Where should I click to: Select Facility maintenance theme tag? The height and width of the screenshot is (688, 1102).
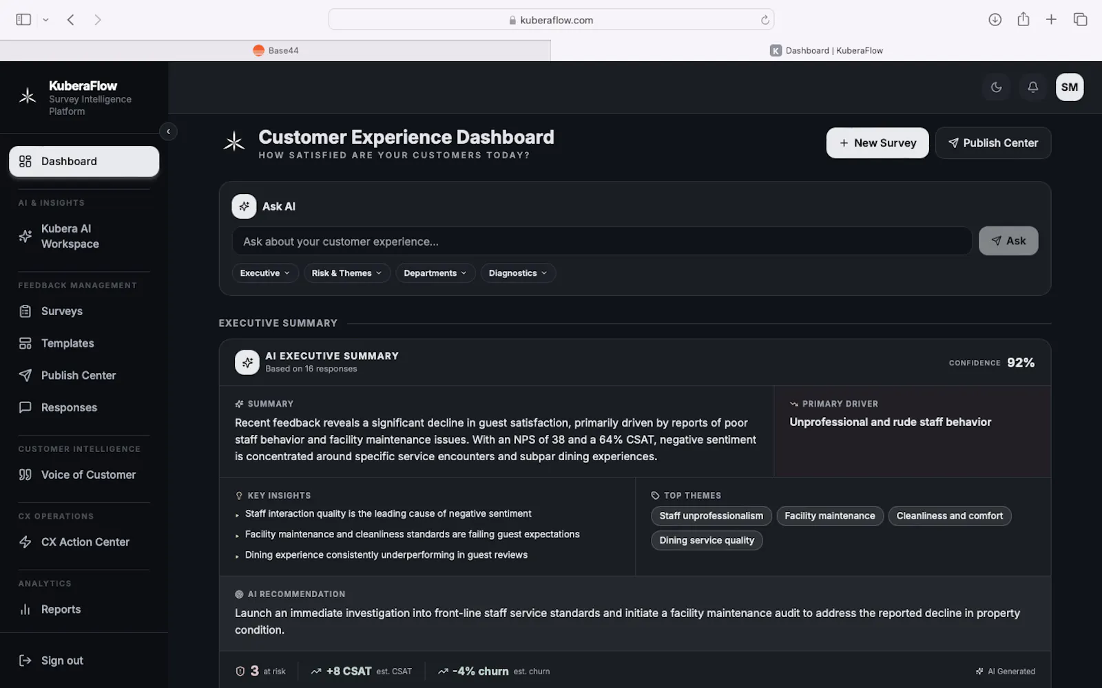[830, 516]
